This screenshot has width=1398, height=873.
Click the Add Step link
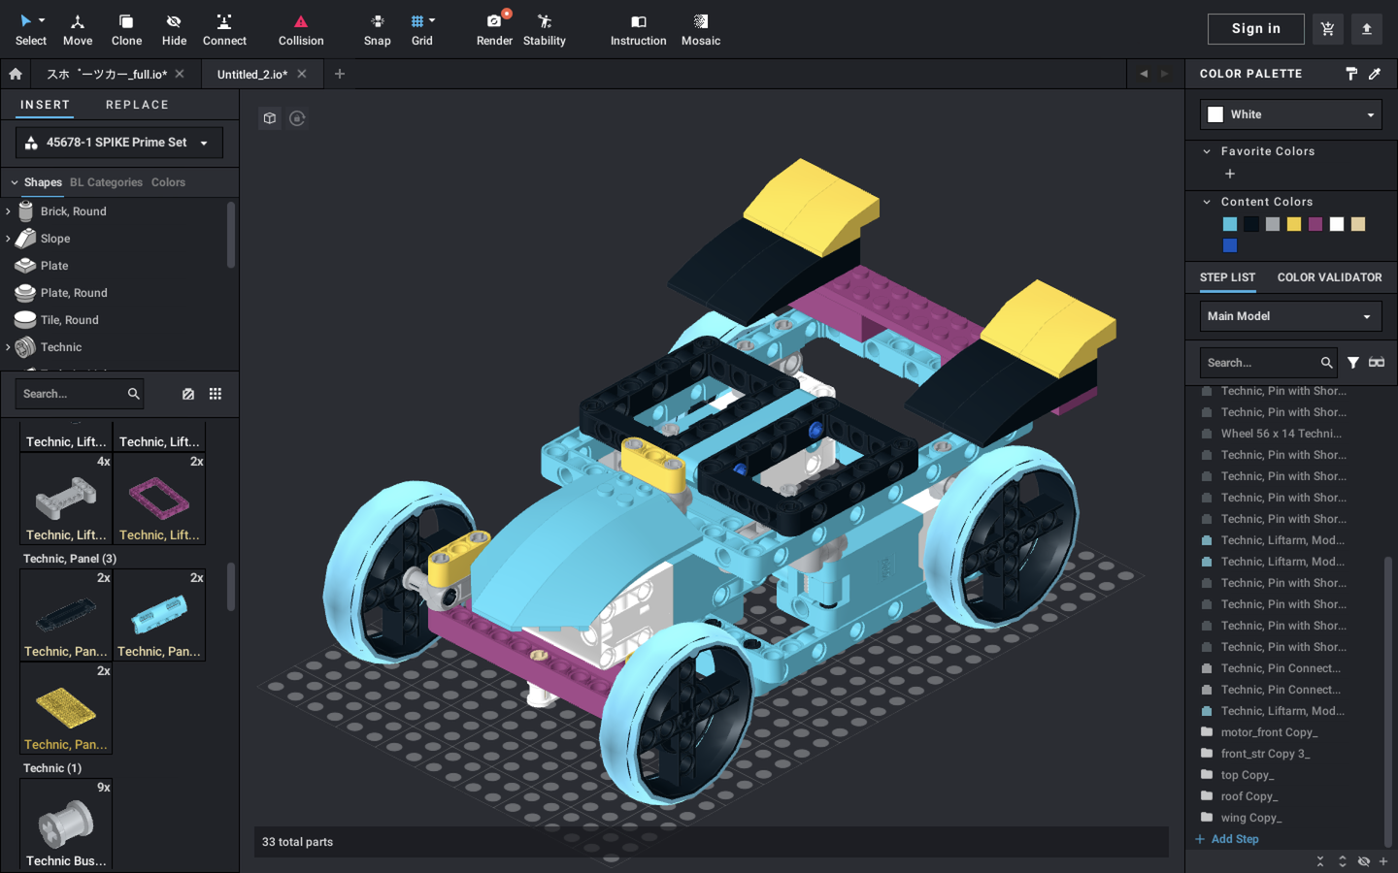tap(1234, 839)
